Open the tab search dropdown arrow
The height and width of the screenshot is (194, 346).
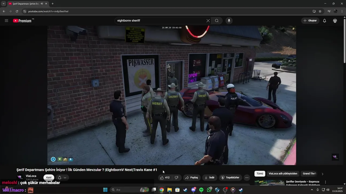[x=4, y=4]
